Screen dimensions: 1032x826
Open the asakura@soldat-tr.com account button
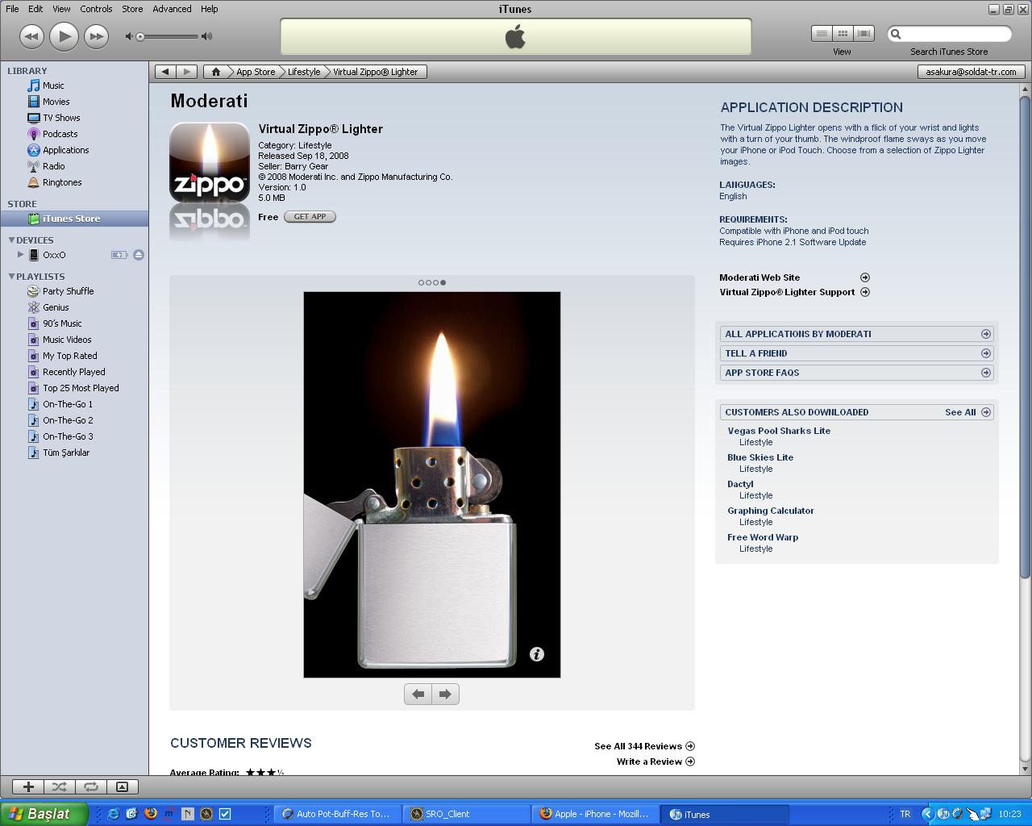point(971,72)
